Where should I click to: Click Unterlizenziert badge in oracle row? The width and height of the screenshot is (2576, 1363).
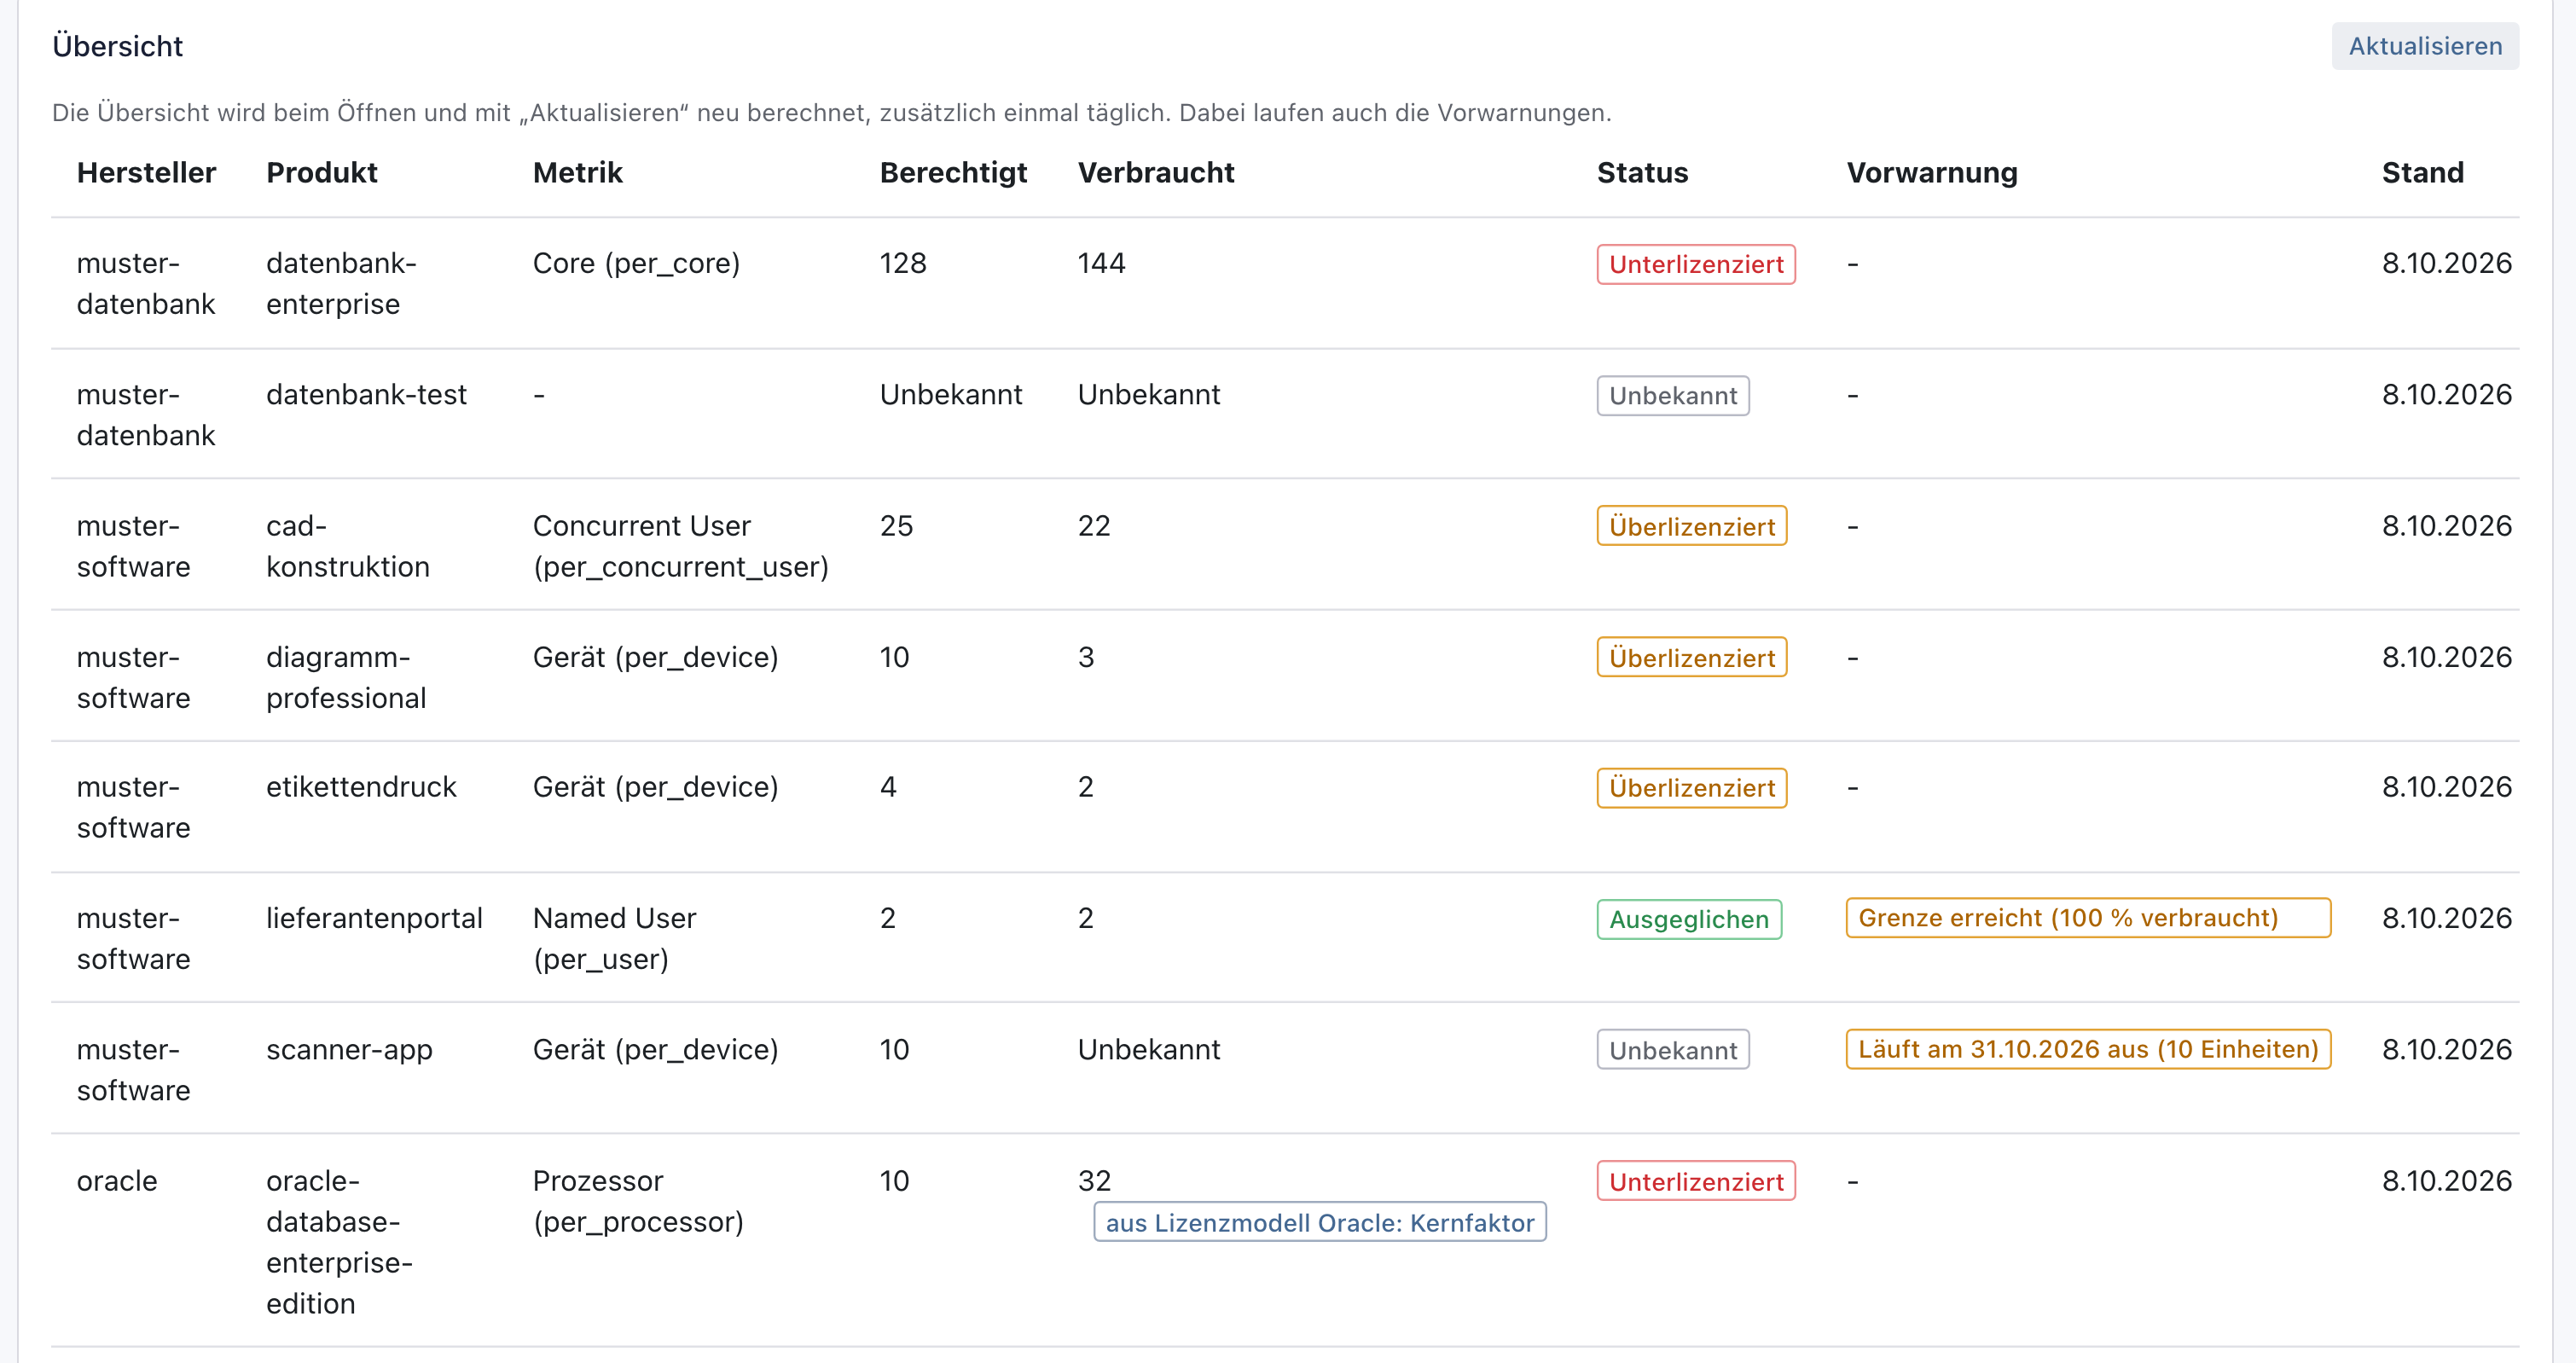1696,1181
